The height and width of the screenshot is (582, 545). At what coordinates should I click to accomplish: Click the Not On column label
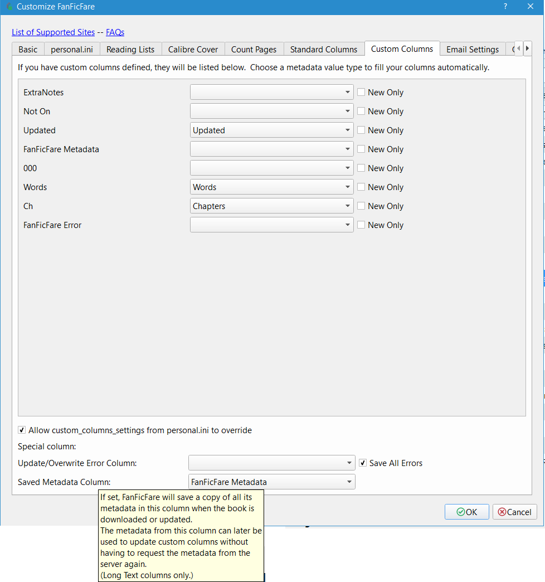point(37,111)
